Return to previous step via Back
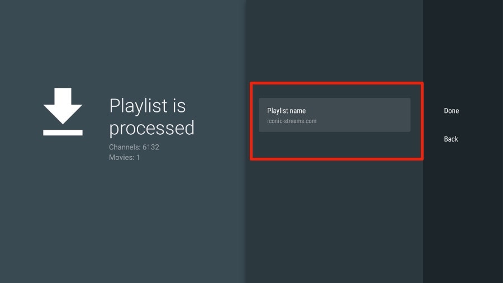 coord(451,139)
